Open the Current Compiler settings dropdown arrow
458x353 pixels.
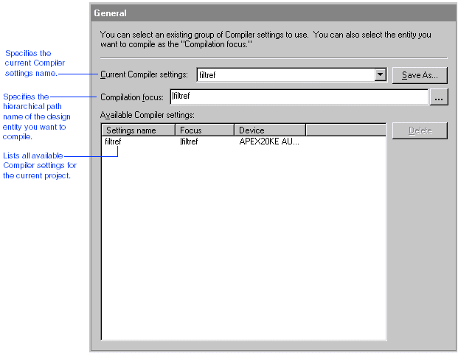coord(380,74)
